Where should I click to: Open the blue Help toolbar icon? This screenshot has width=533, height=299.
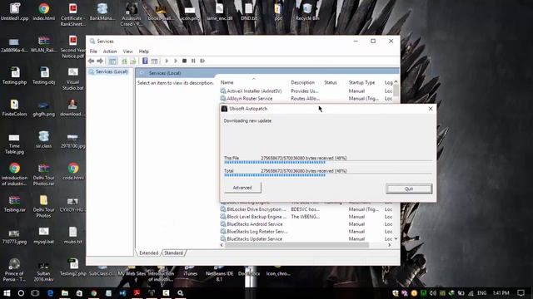coord(145,61)
